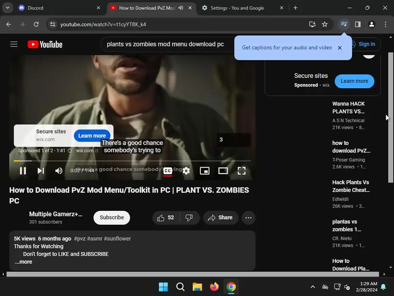
Task: Launch Firefox from taskbar
Action: coord(214,287)
